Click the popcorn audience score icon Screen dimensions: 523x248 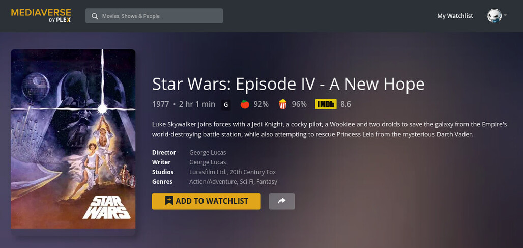(x=283, y=104)
